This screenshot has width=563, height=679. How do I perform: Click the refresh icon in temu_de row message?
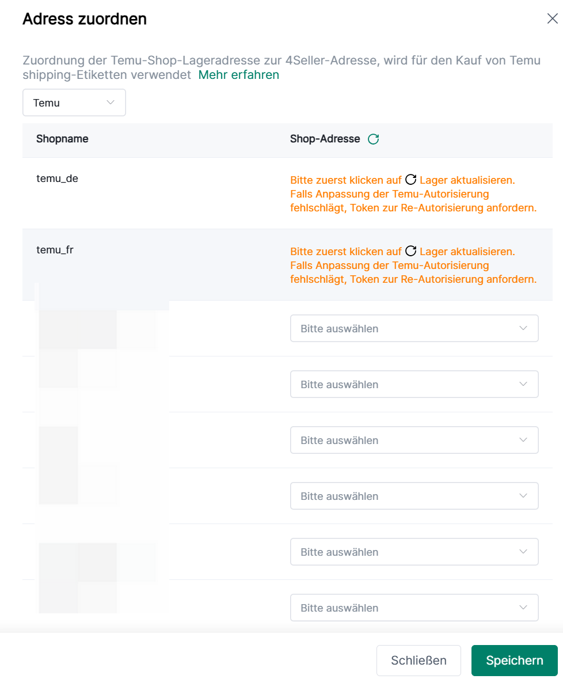pos(410,180)
